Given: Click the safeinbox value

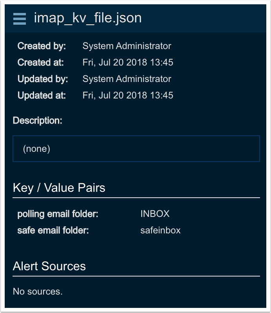Looking at the screenshot, I should (160, 230).
